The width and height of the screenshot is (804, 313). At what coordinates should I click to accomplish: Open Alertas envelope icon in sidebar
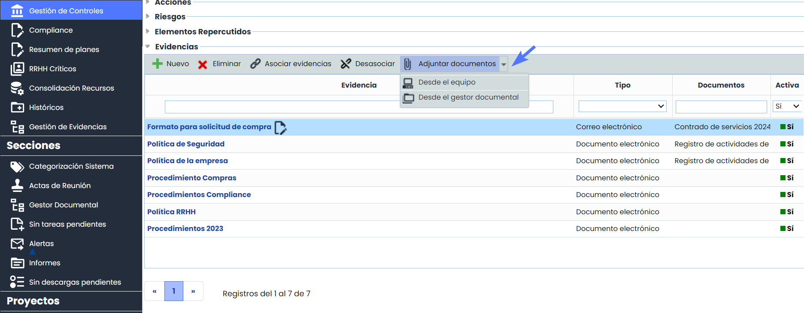click(x=17, y=244)
